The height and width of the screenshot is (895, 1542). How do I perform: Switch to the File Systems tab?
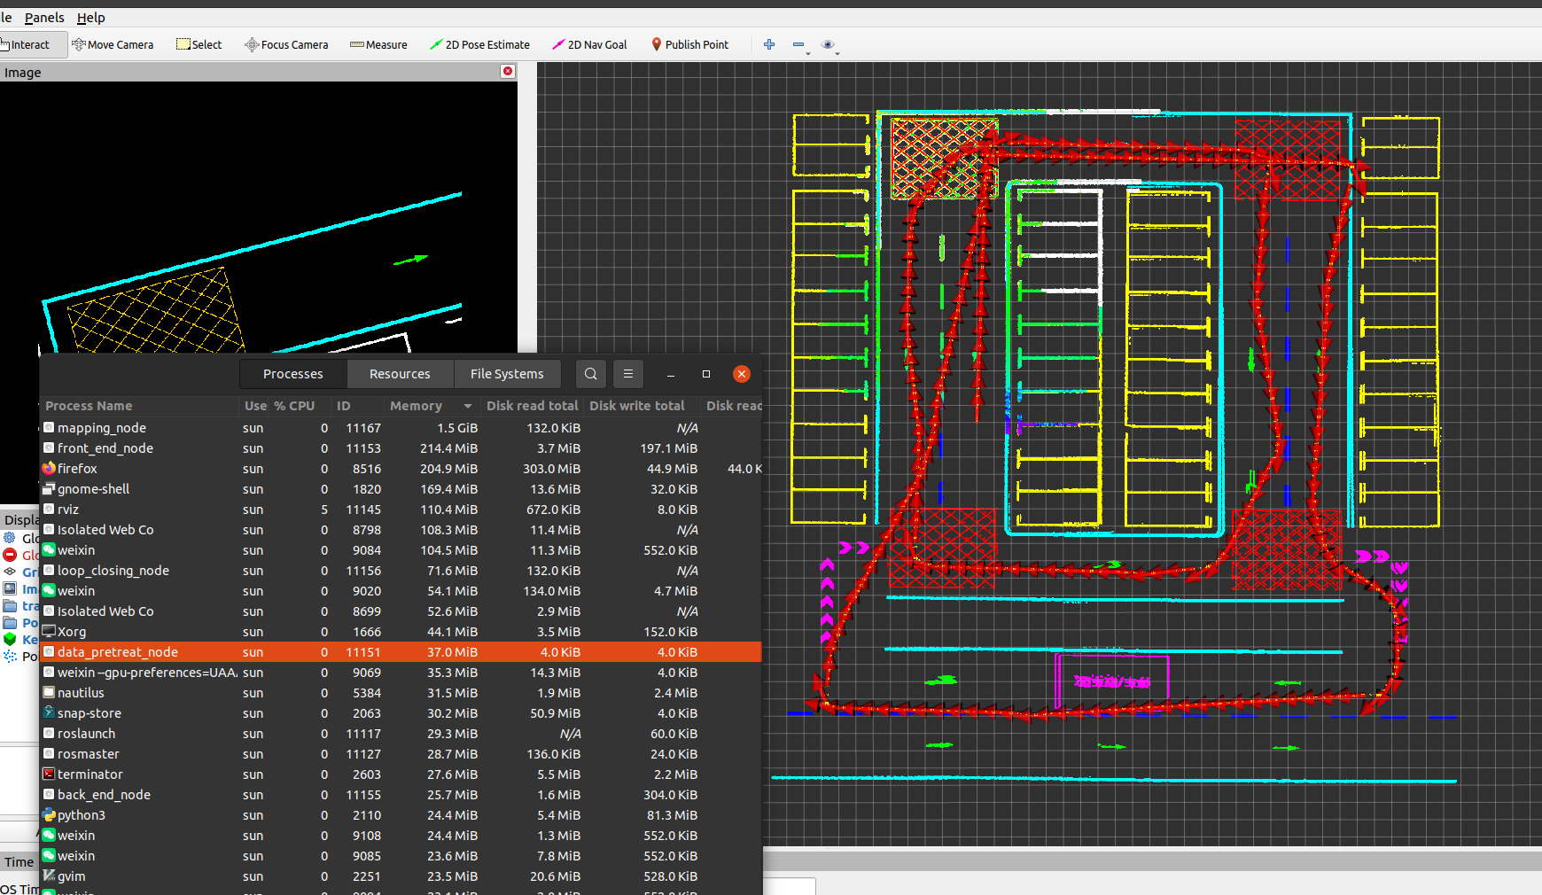click(x=507, y=374)
